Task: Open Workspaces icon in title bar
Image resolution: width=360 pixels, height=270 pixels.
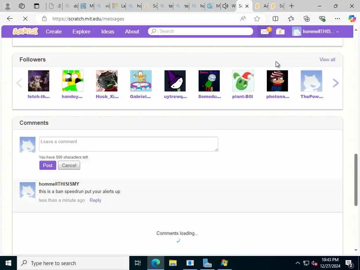Action: 21,6
